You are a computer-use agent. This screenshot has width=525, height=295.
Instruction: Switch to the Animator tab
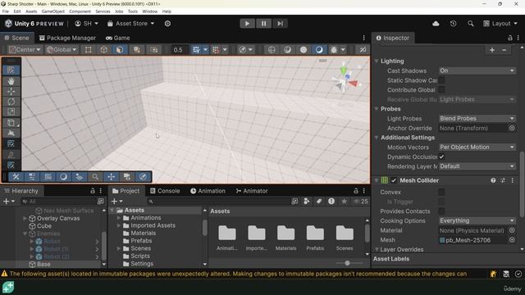(x=252, y=191)
